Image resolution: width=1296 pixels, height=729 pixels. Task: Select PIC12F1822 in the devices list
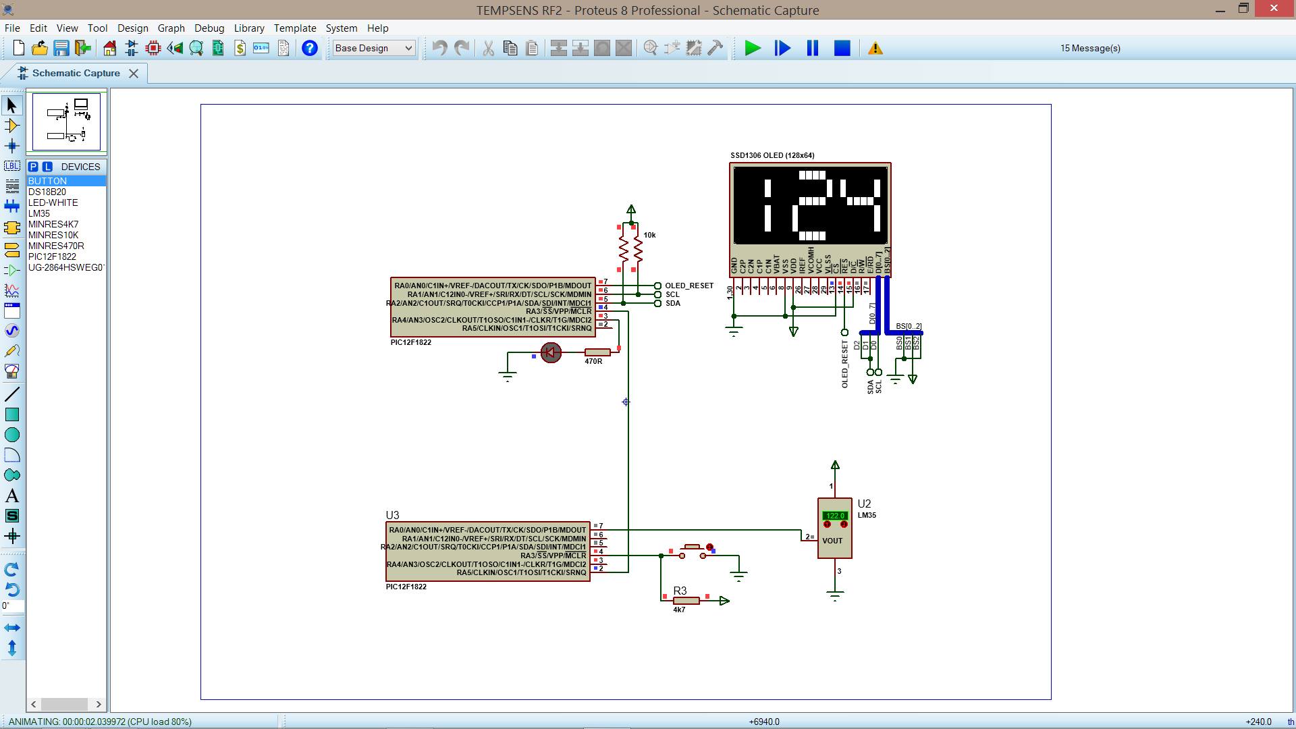coord(66,256)
